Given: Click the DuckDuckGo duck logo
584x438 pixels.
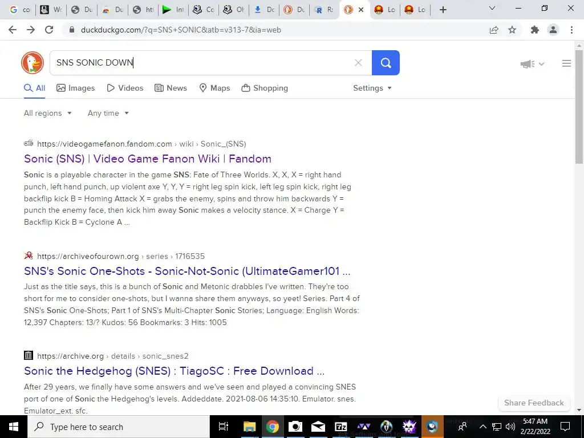Looking at the screenshot, I should pyautogui.click(x=33, y=63).
